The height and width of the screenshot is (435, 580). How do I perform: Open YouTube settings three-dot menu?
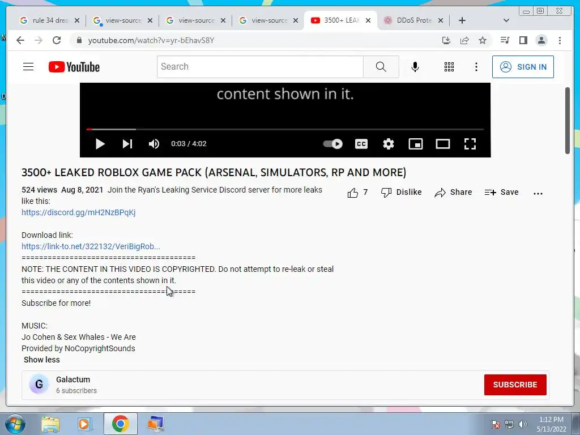[x=476, y=67]
